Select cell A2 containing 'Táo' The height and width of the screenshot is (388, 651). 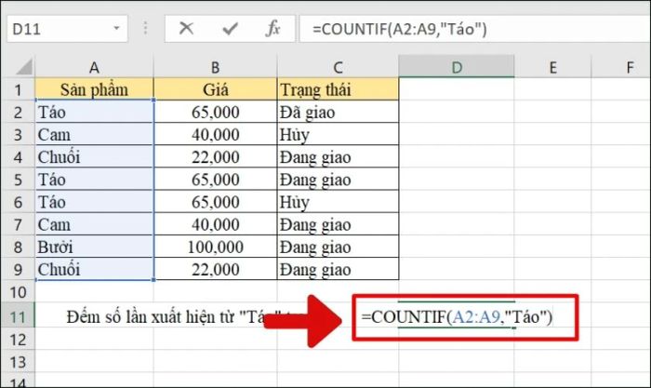tap(94, 112)
